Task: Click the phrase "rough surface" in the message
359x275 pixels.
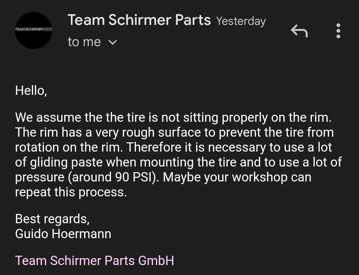Action: point(162,132)
